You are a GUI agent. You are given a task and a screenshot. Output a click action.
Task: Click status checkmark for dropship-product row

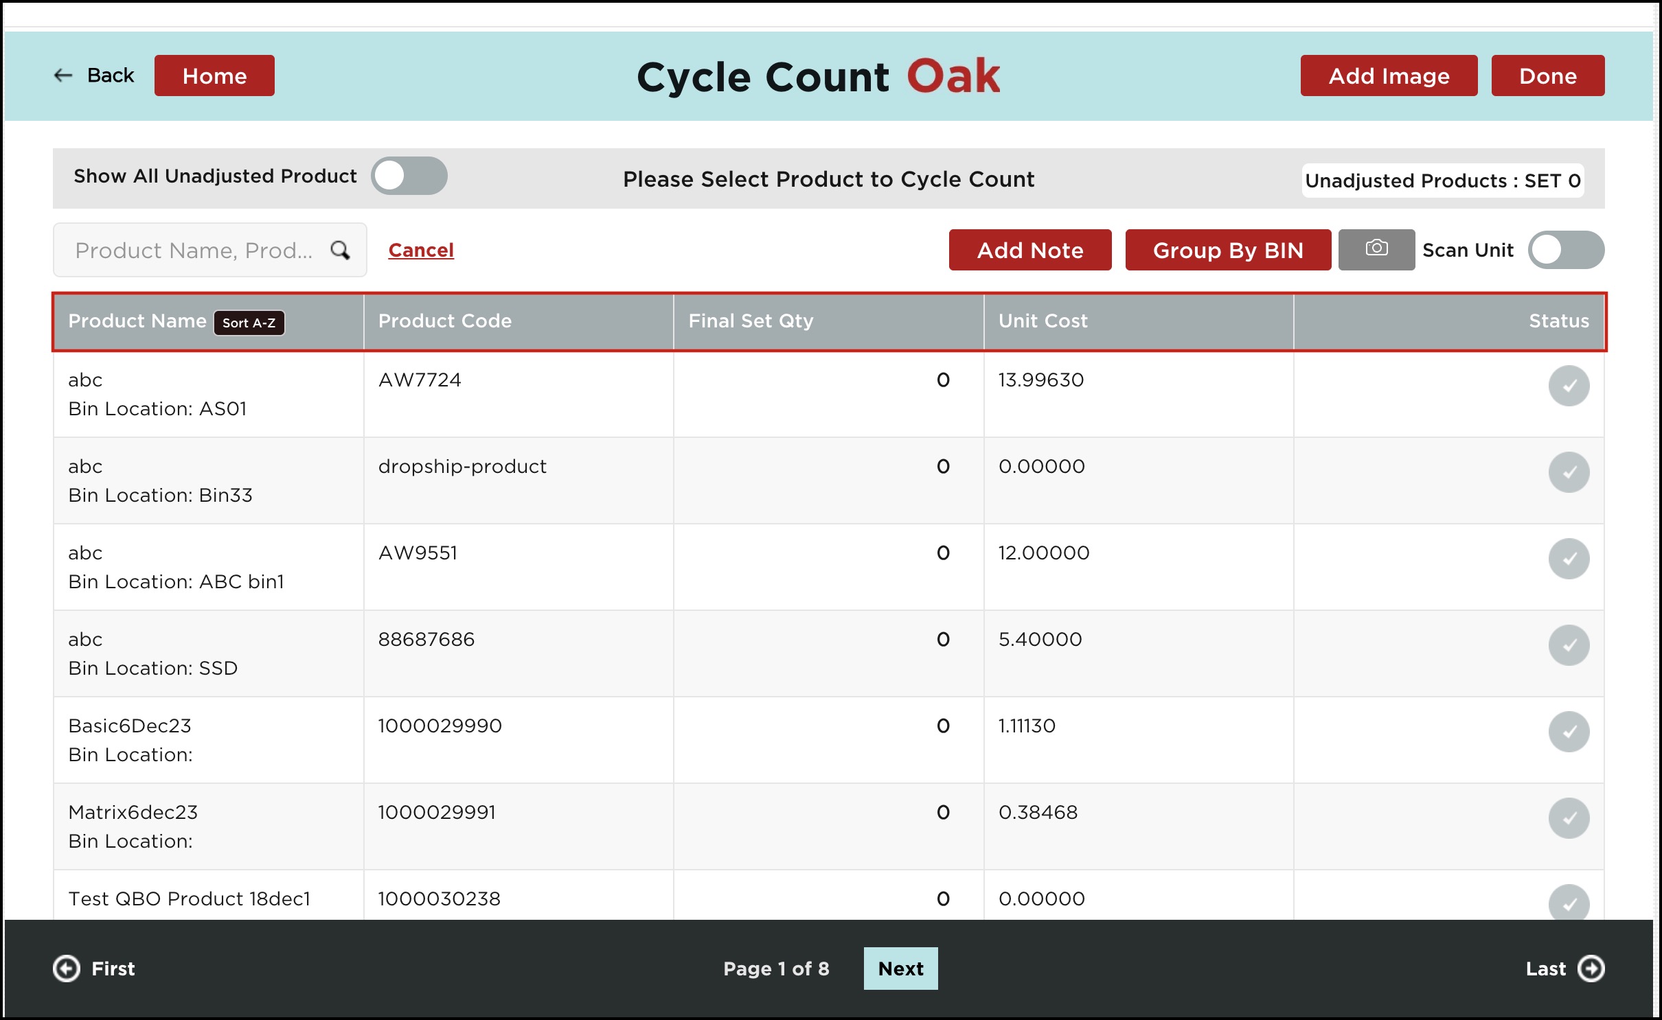point(1568,472)
